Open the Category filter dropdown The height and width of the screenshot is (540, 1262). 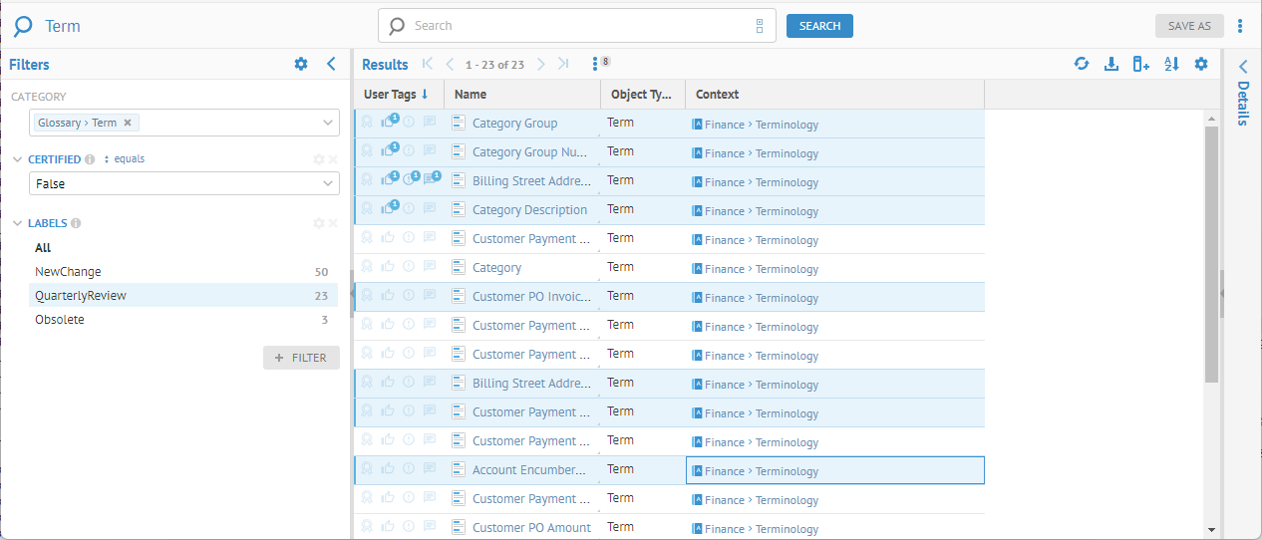(x=328, y=123)
